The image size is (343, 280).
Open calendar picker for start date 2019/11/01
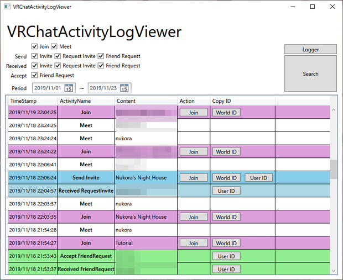[x=69, y=88]
